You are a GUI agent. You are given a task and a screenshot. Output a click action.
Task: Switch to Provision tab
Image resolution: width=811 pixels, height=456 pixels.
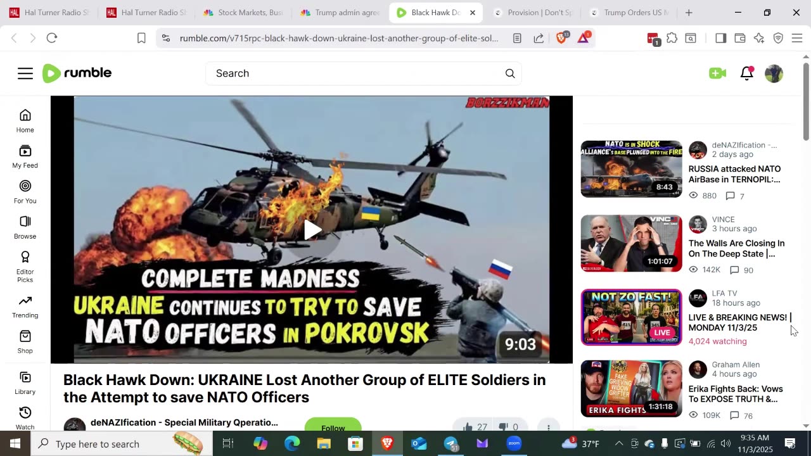pyautogui.click(x=533, y=13)
